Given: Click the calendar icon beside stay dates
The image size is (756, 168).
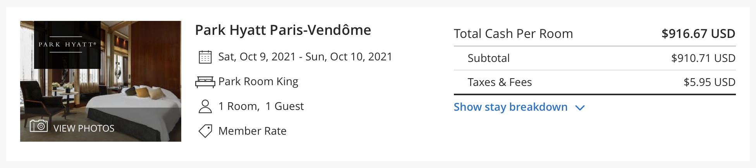Looking at the screenshot, I should pos(205,57).
